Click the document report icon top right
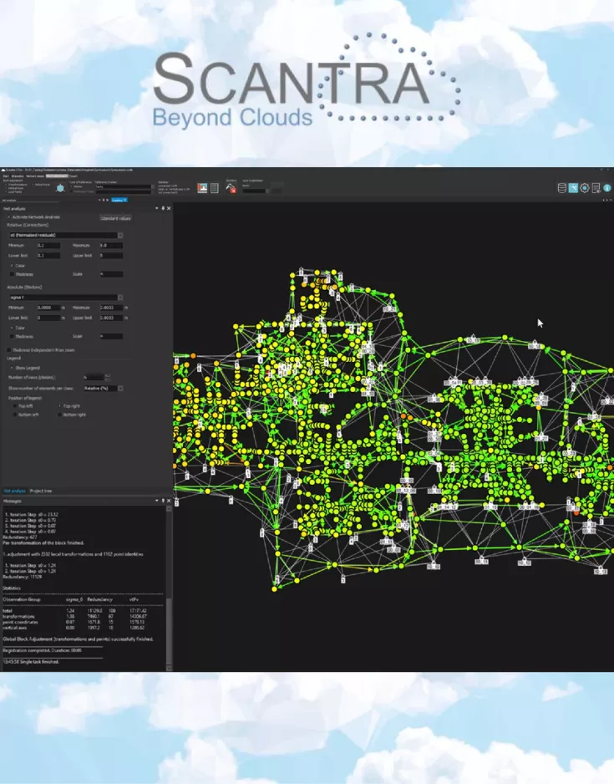This screenshot has height=784, width=614. point(596,188)
